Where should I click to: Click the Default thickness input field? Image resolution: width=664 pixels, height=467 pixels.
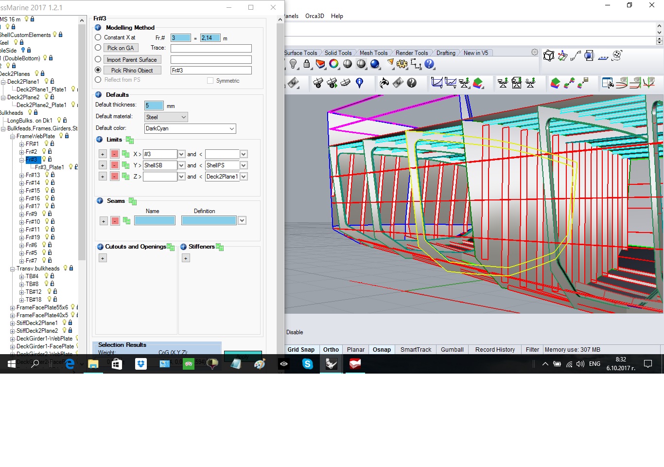(154, 106)
